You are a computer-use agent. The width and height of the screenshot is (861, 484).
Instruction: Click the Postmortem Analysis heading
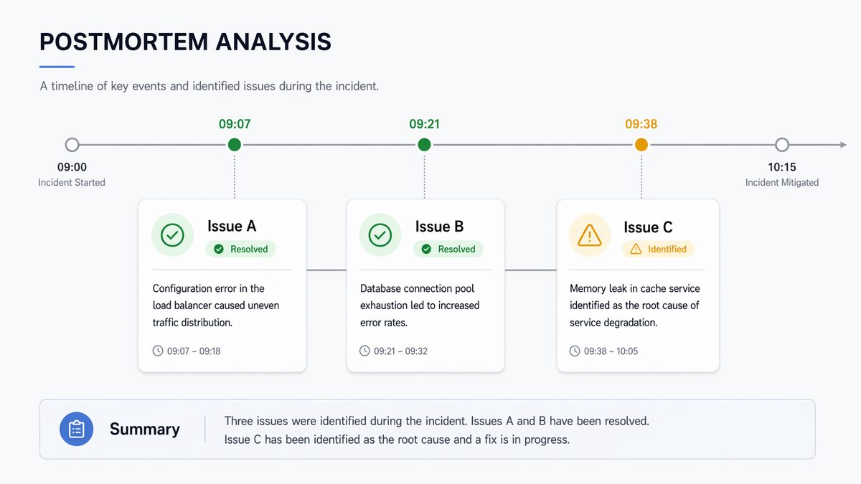(185, 42)
